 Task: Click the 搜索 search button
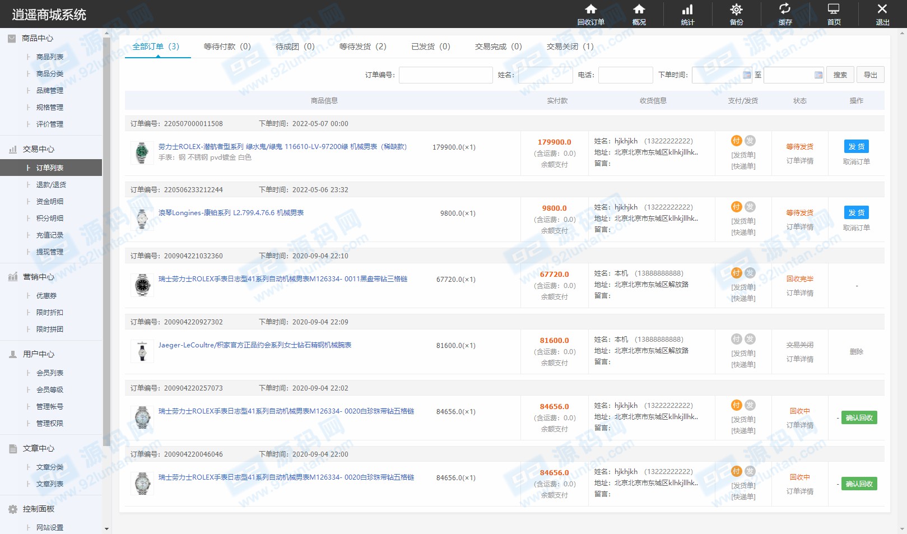[x=840, y=75]
